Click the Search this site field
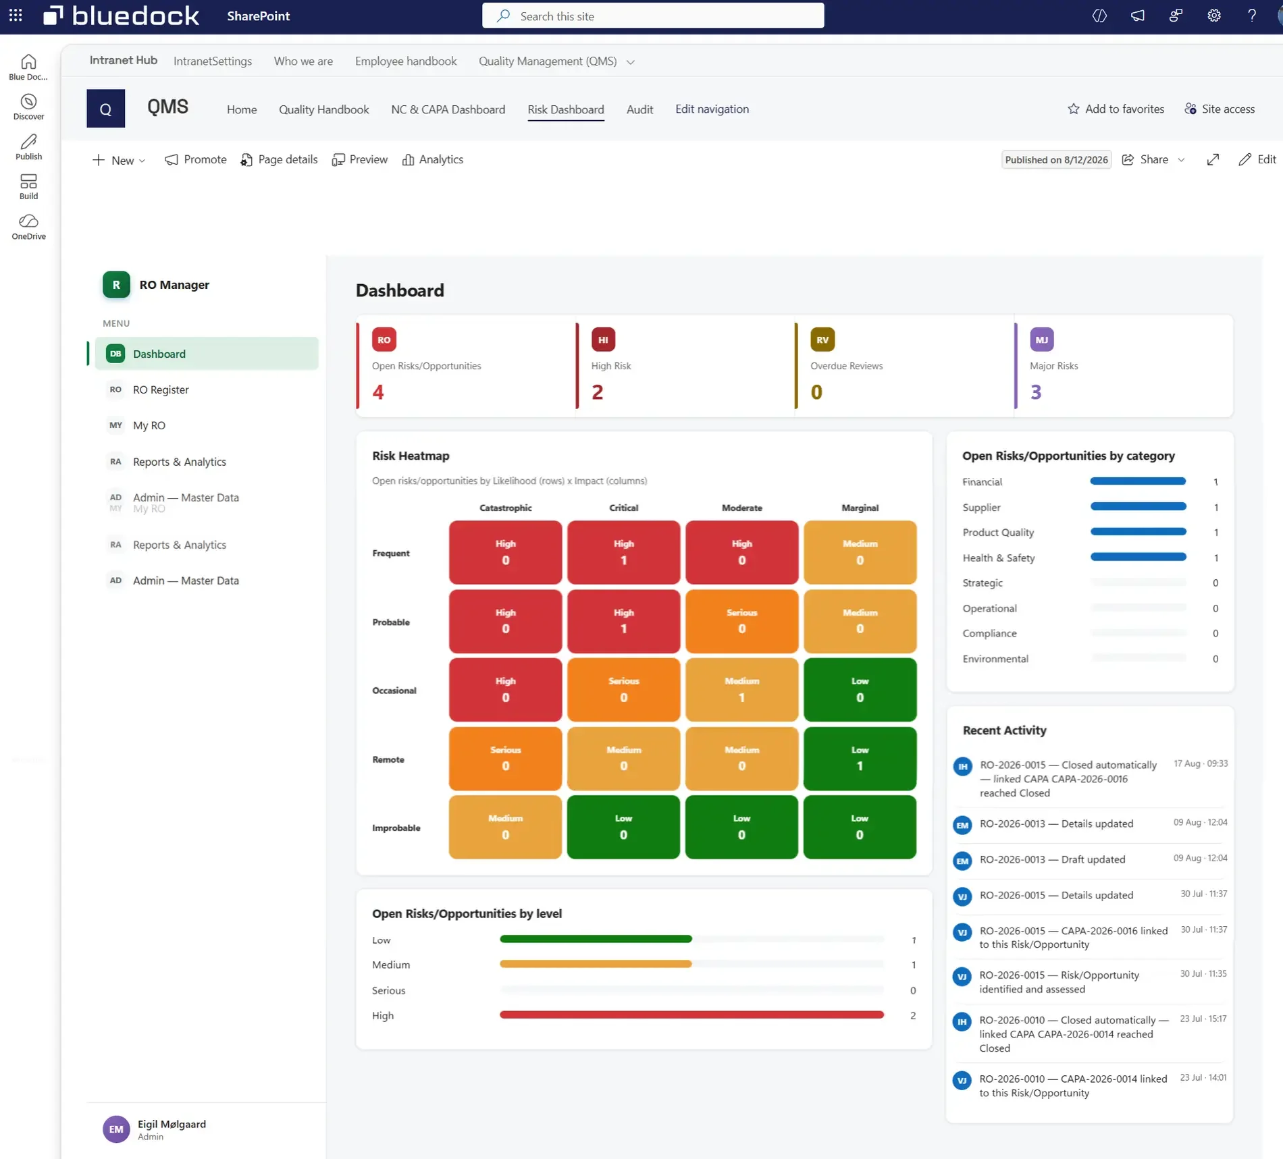Screen dimensions: 1283x1159 653,16
